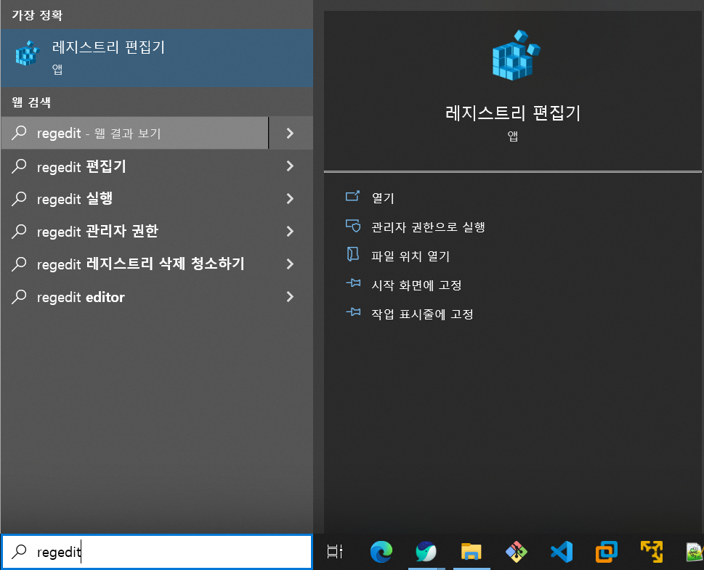Open the yellow arrows app on the taskbar
704x570 pixels.
[652, 552]
